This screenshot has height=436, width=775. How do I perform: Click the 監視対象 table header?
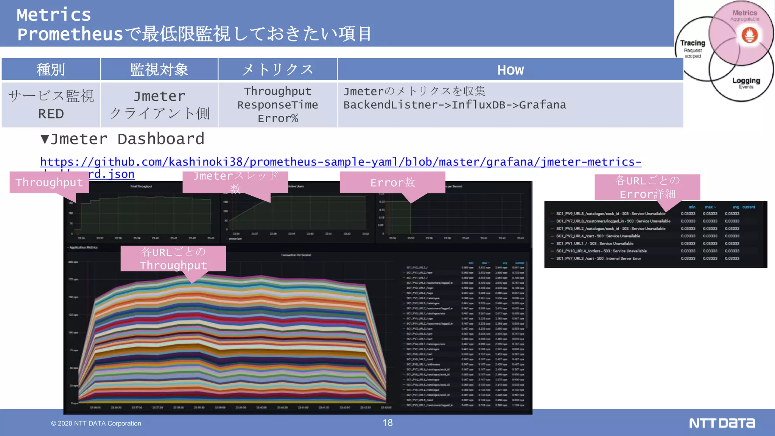click(159, 70)
